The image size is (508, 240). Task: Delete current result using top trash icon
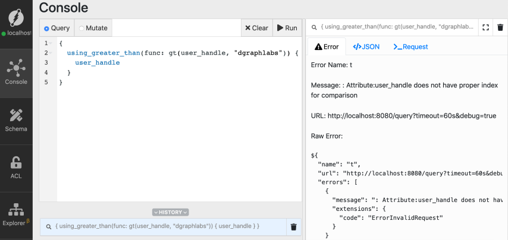tap(500, 27)
